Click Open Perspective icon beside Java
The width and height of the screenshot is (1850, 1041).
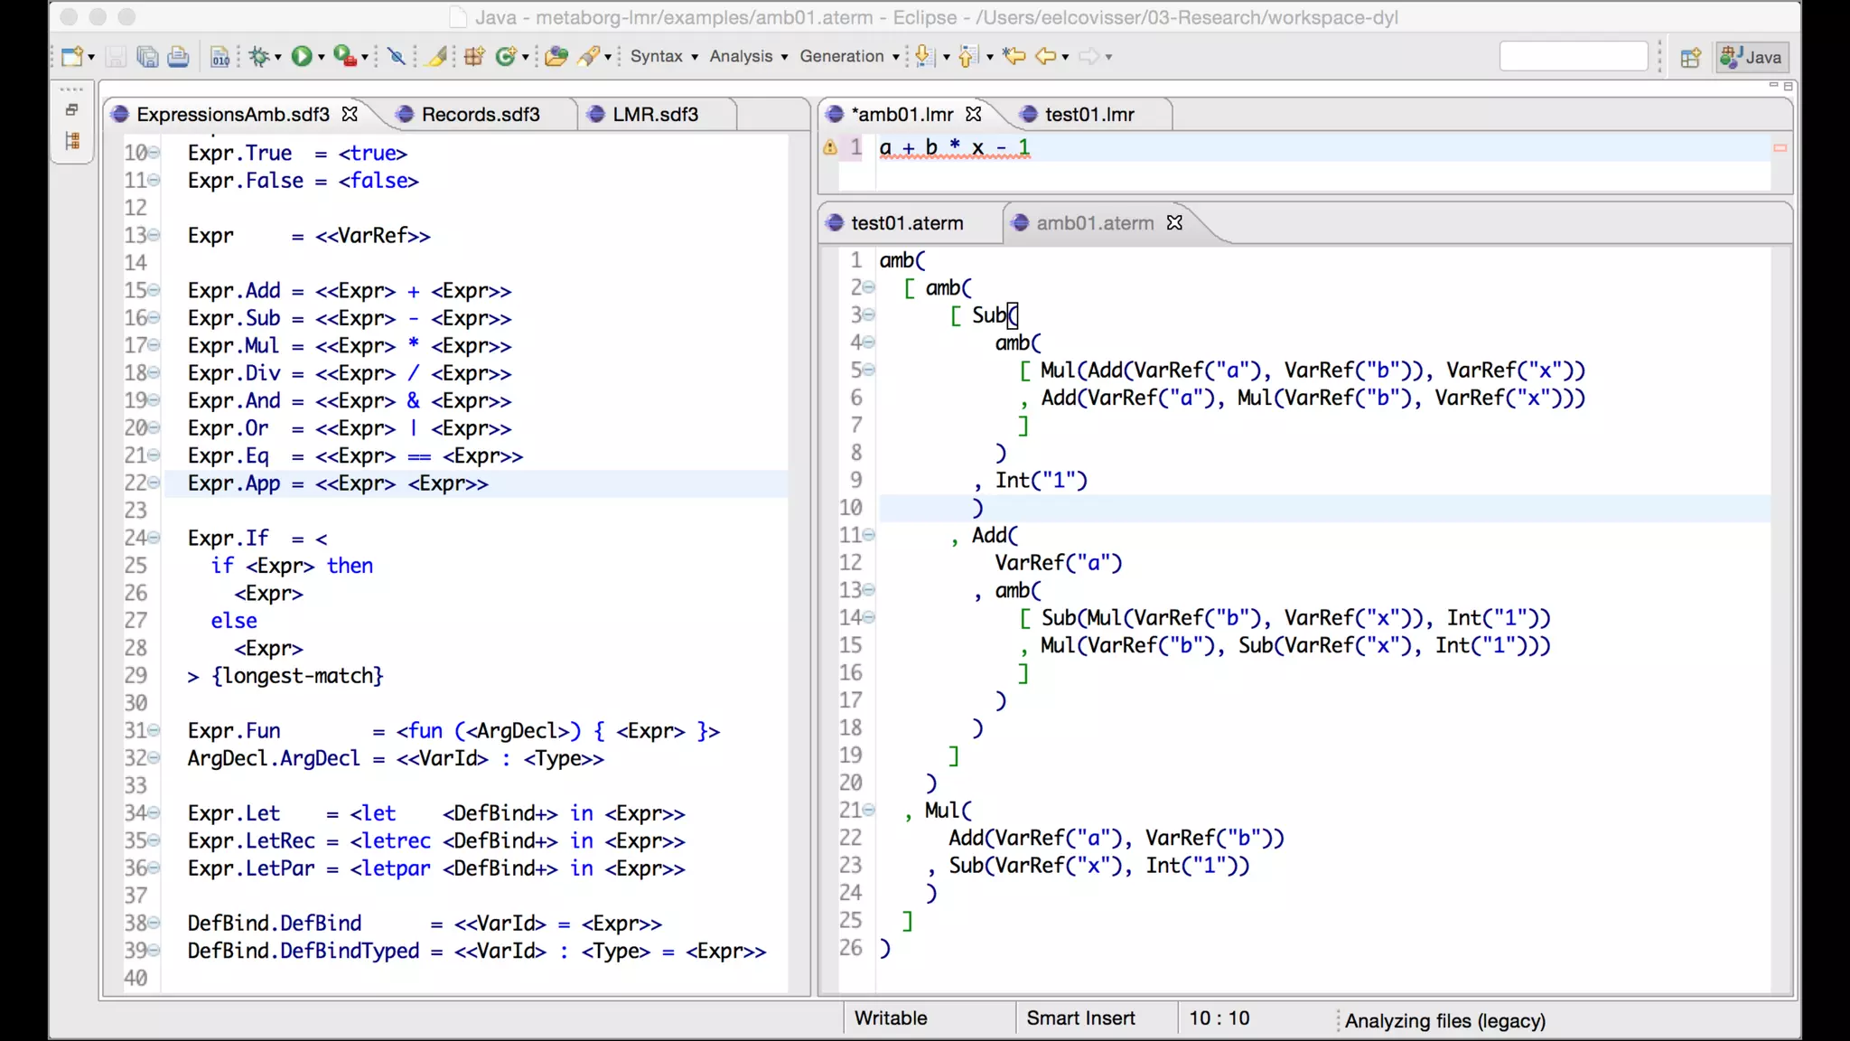pos(1690,58)
